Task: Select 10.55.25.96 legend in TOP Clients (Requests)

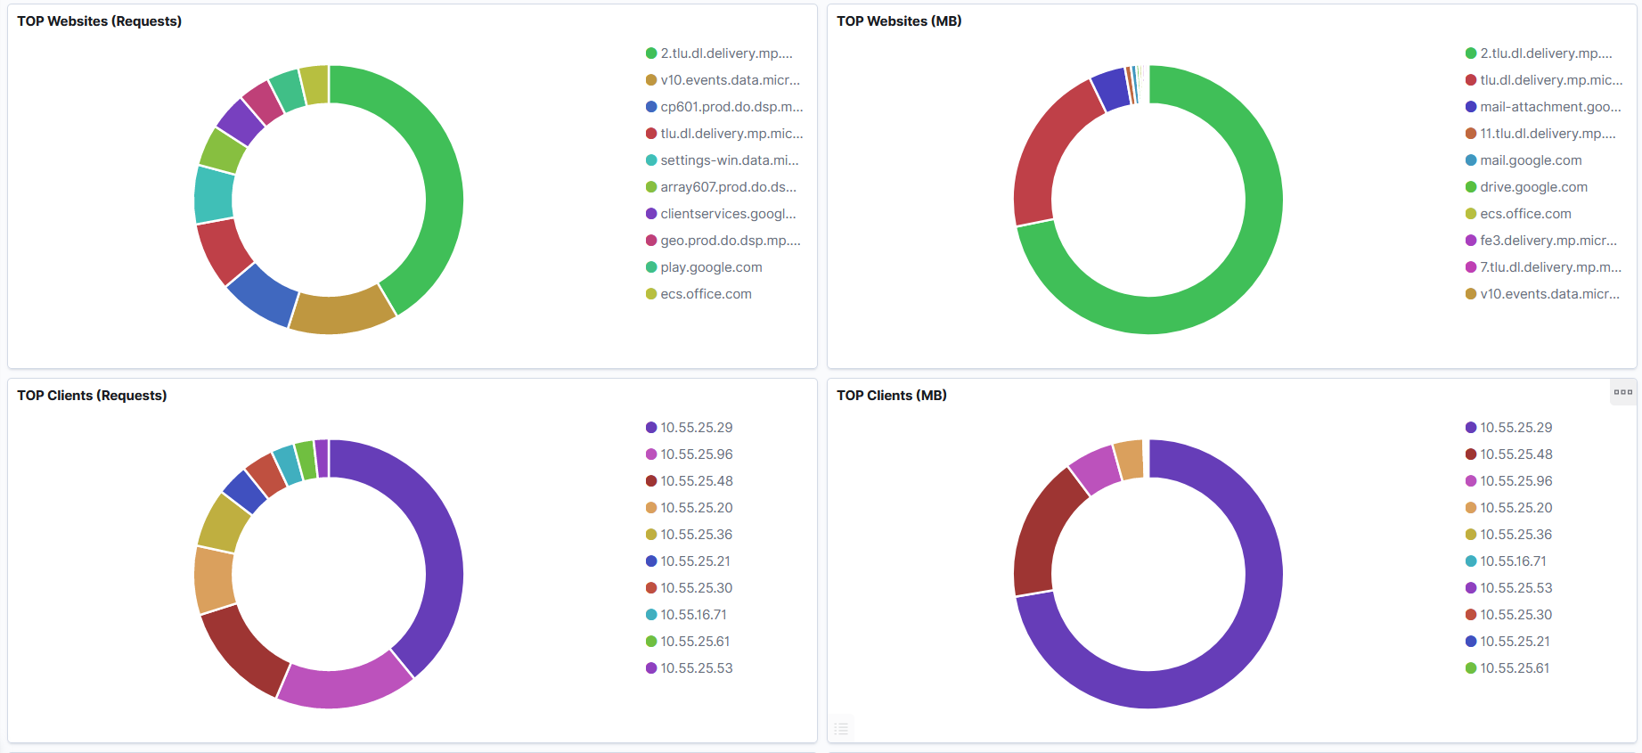Action: tap(690, 454)
